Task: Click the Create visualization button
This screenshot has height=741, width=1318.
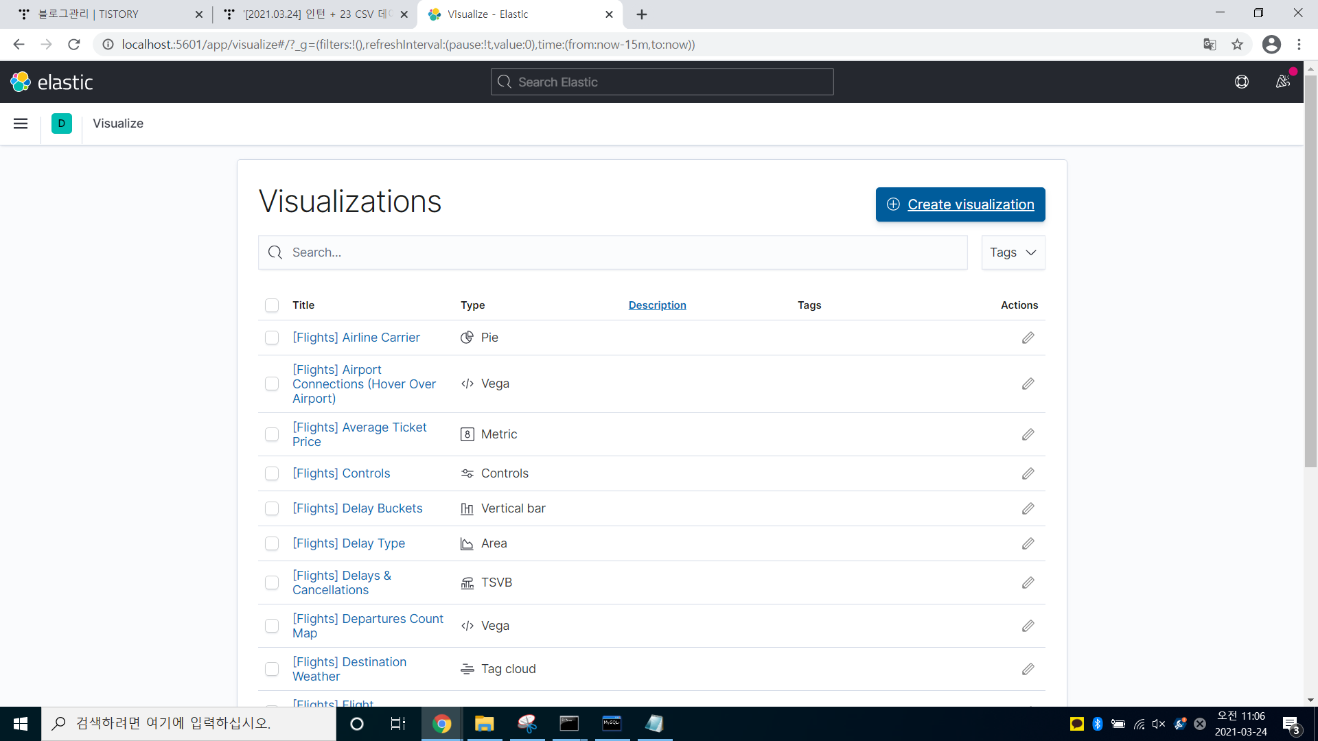Action: tap(960, 204)
